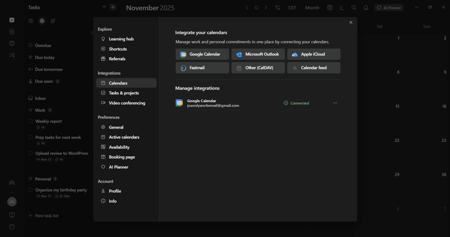The image size is (450, 237).
Task: Connect Google Calendar integration button
Action: click(202, 54)
